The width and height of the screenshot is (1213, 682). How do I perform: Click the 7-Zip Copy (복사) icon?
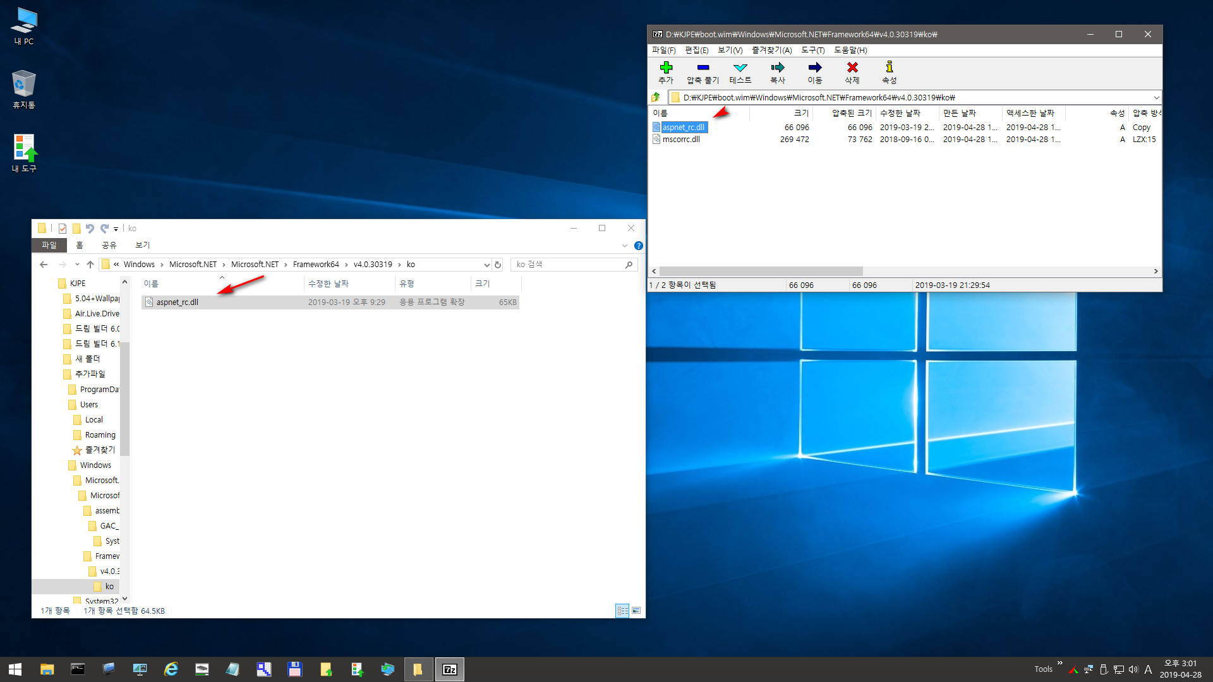point(778,68)
